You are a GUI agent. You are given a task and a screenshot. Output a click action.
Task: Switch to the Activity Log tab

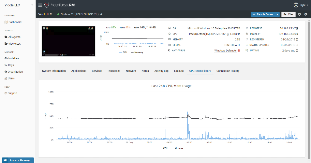pos(161,71)
